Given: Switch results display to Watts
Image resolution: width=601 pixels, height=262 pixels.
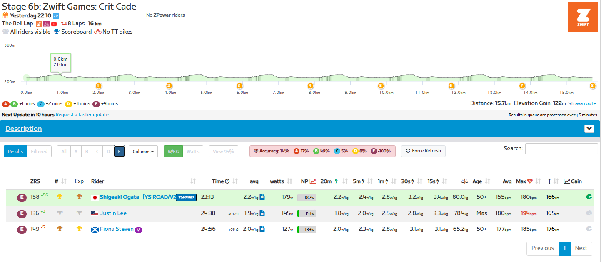Looking at the screenshot, I should 193,152.
